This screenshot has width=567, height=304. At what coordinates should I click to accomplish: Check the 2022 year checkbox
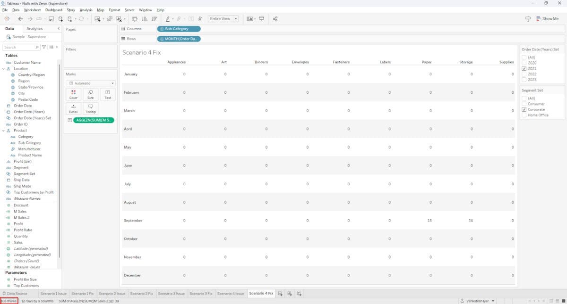click(524, 74)
